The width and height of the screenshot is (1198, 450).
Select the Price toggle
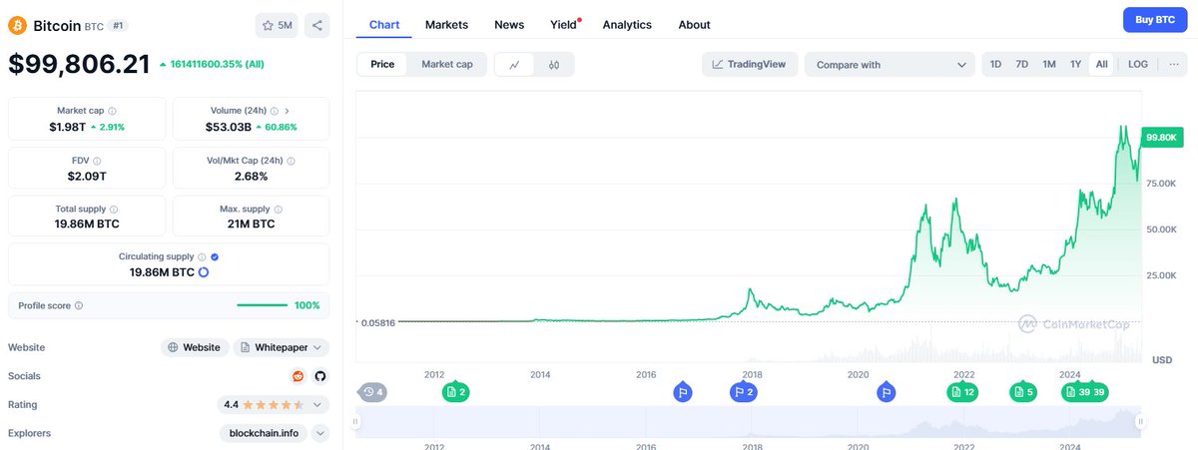[x=382, y=64]
